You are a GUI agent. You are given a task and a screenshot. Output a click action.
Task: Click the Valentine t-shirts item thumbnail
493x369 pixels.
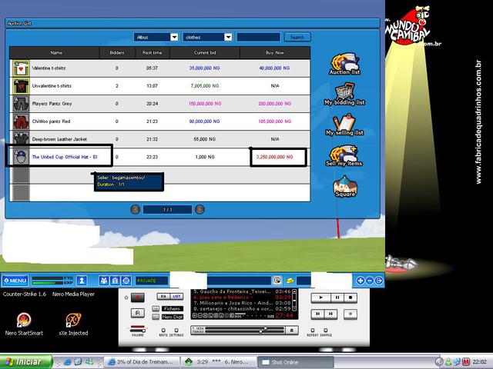pos(21,68)
